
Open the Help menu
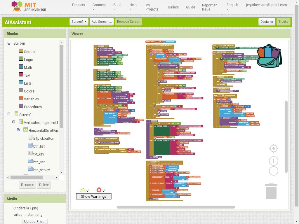pos(133,6)
